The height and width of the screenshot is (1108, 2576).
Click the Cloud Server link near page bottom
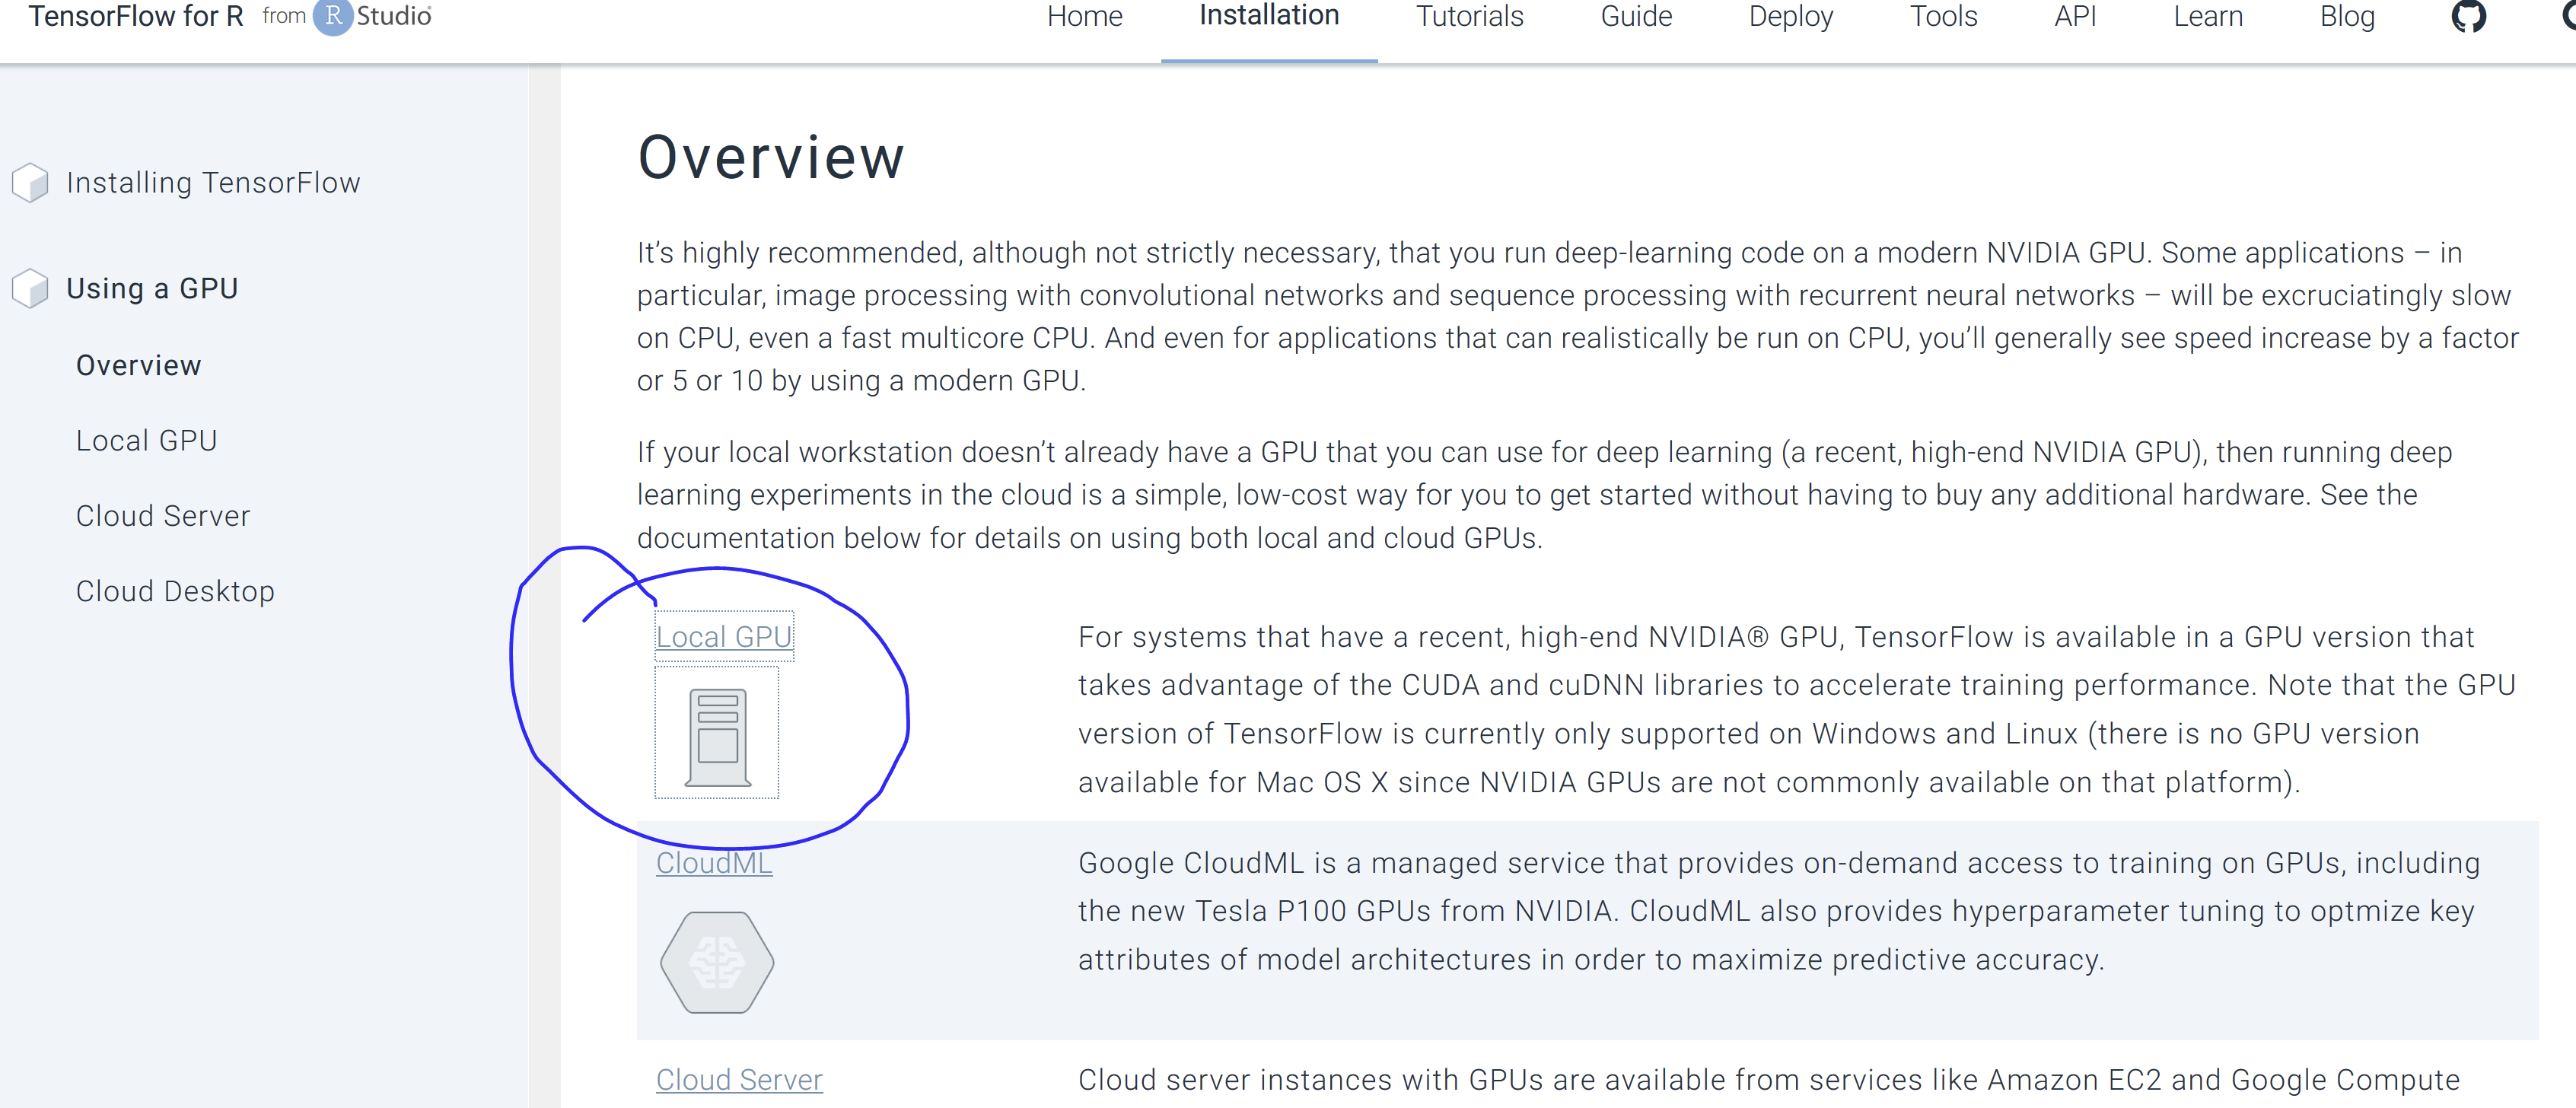point(739,1080)
